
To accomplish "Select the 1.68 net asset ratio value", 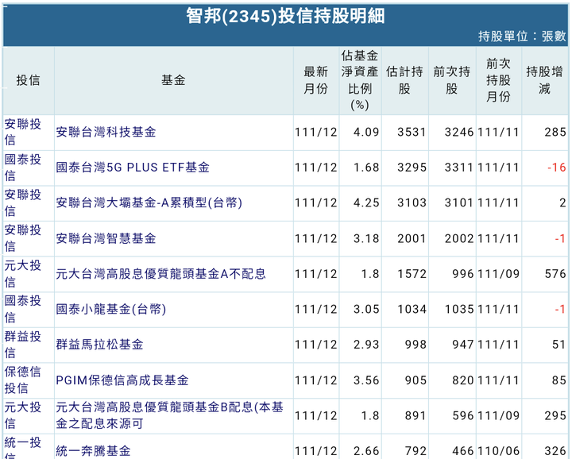I will pos(366,168).
